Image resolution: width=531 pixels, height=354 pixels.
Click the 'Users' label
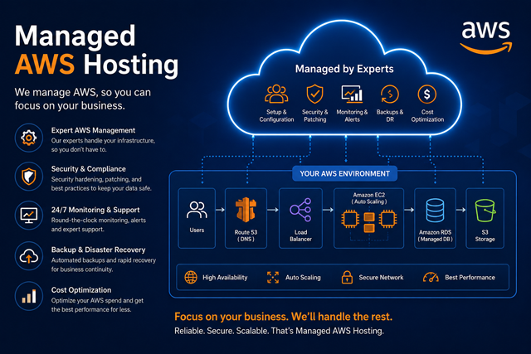point(197,230)
